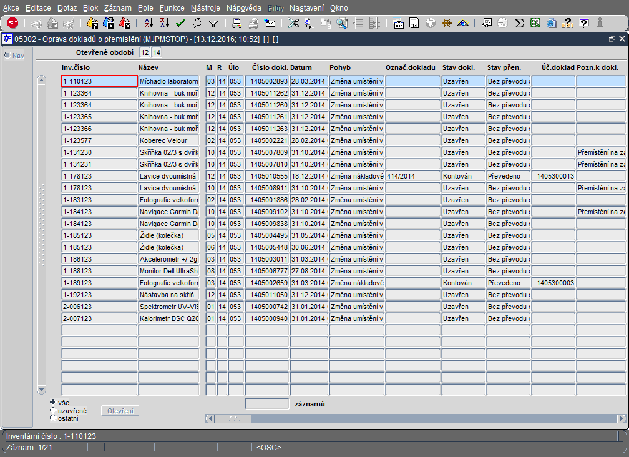The height and width of the screenshot is (457, 629).
Task: Open the wrench tool icon
Action: tap(197, 23)
